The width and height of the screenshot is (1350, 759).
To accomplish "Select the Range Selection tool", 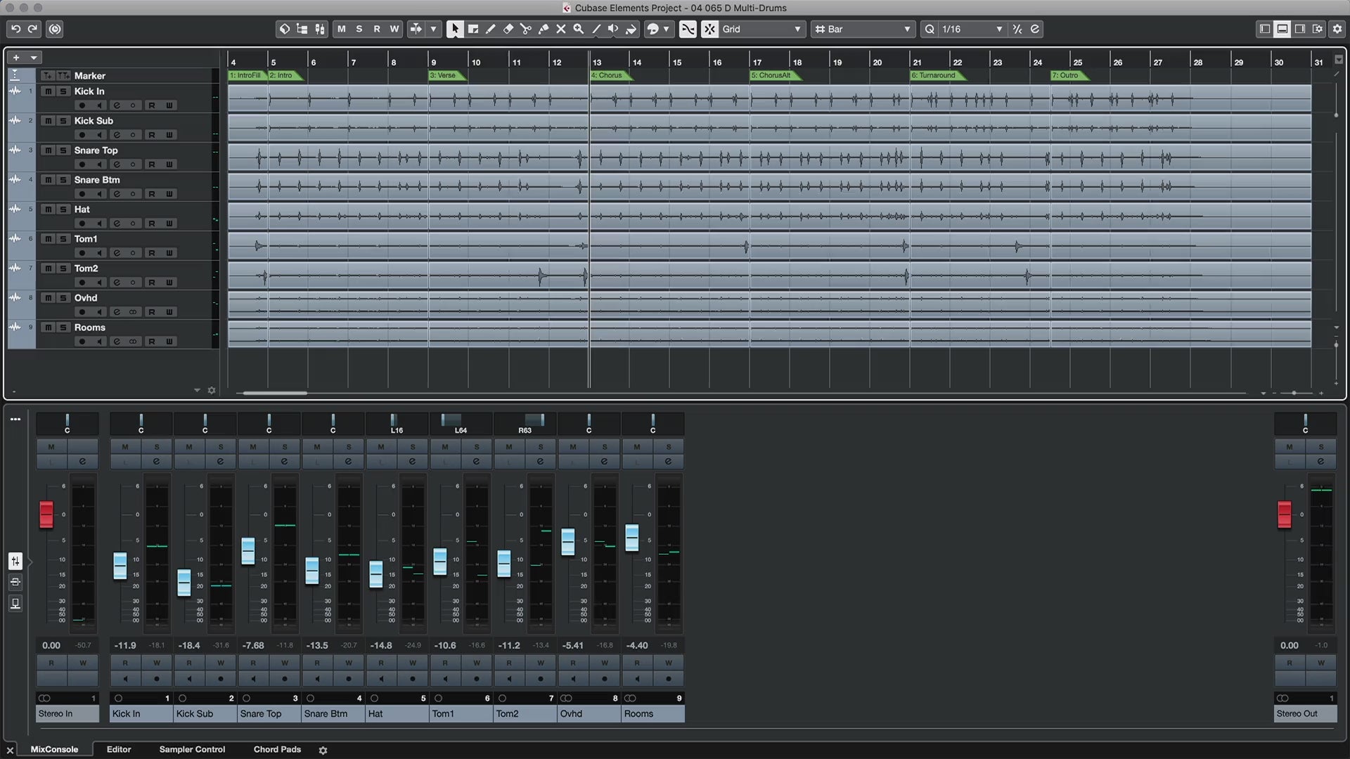I will [472, 29].
